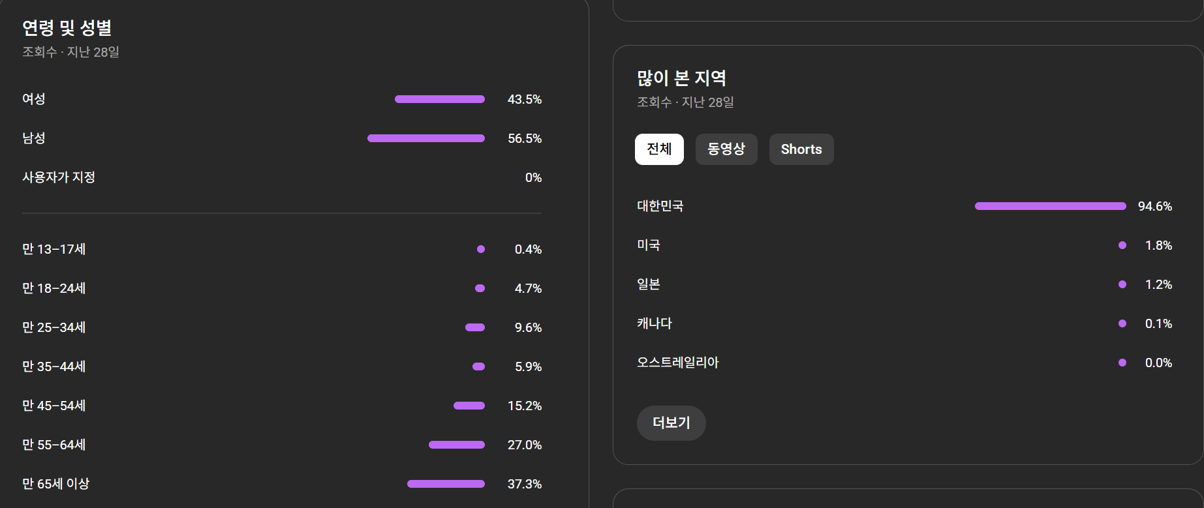Click the 연령 및 성별 heading
The height and width of the screenshot is (508, 1204).
(67, 27)
